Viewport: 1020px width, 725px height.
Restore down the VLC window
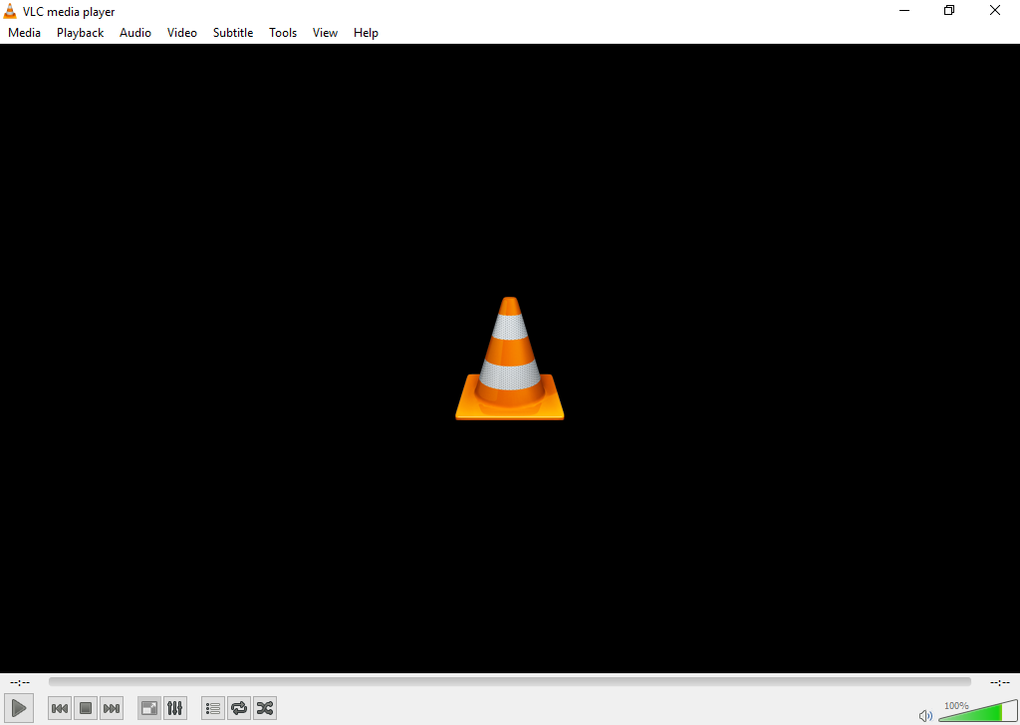(949, 10)
